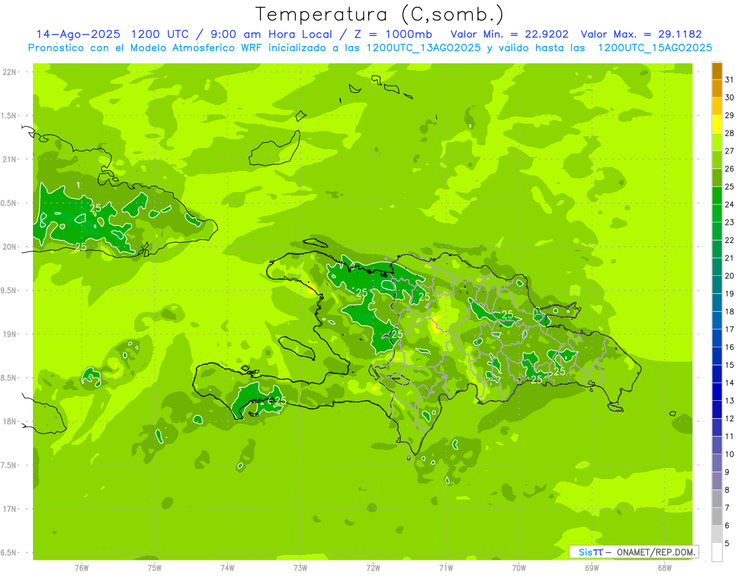This screenshot has width=746, height=576.
Task: Click the '19N' latitude label
Action: coord(10,334)
